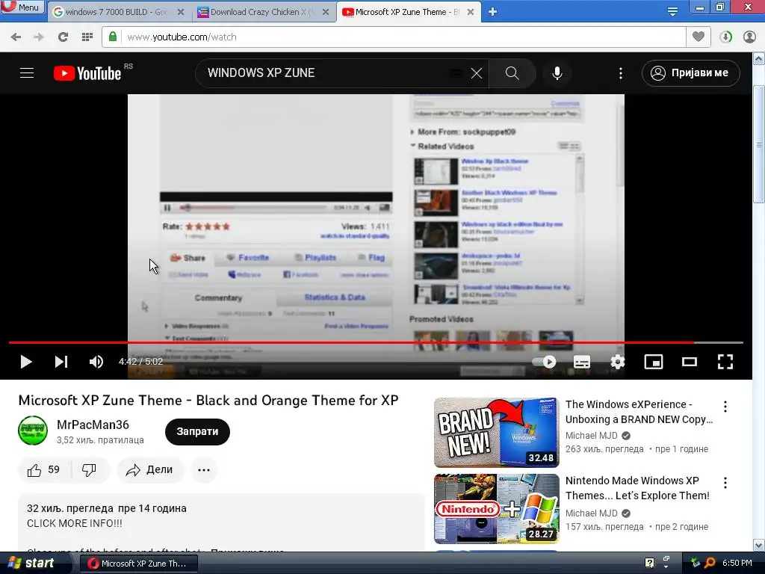Go forward to next page
Viewport: 765px width, 574px height.
[x=39, y=37]
